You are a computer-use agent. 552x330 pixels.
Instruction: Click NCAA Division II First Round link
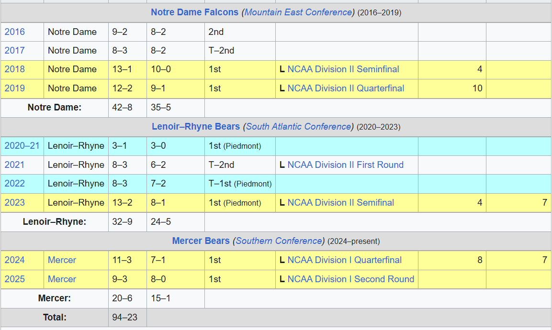(x=345, y=165)
